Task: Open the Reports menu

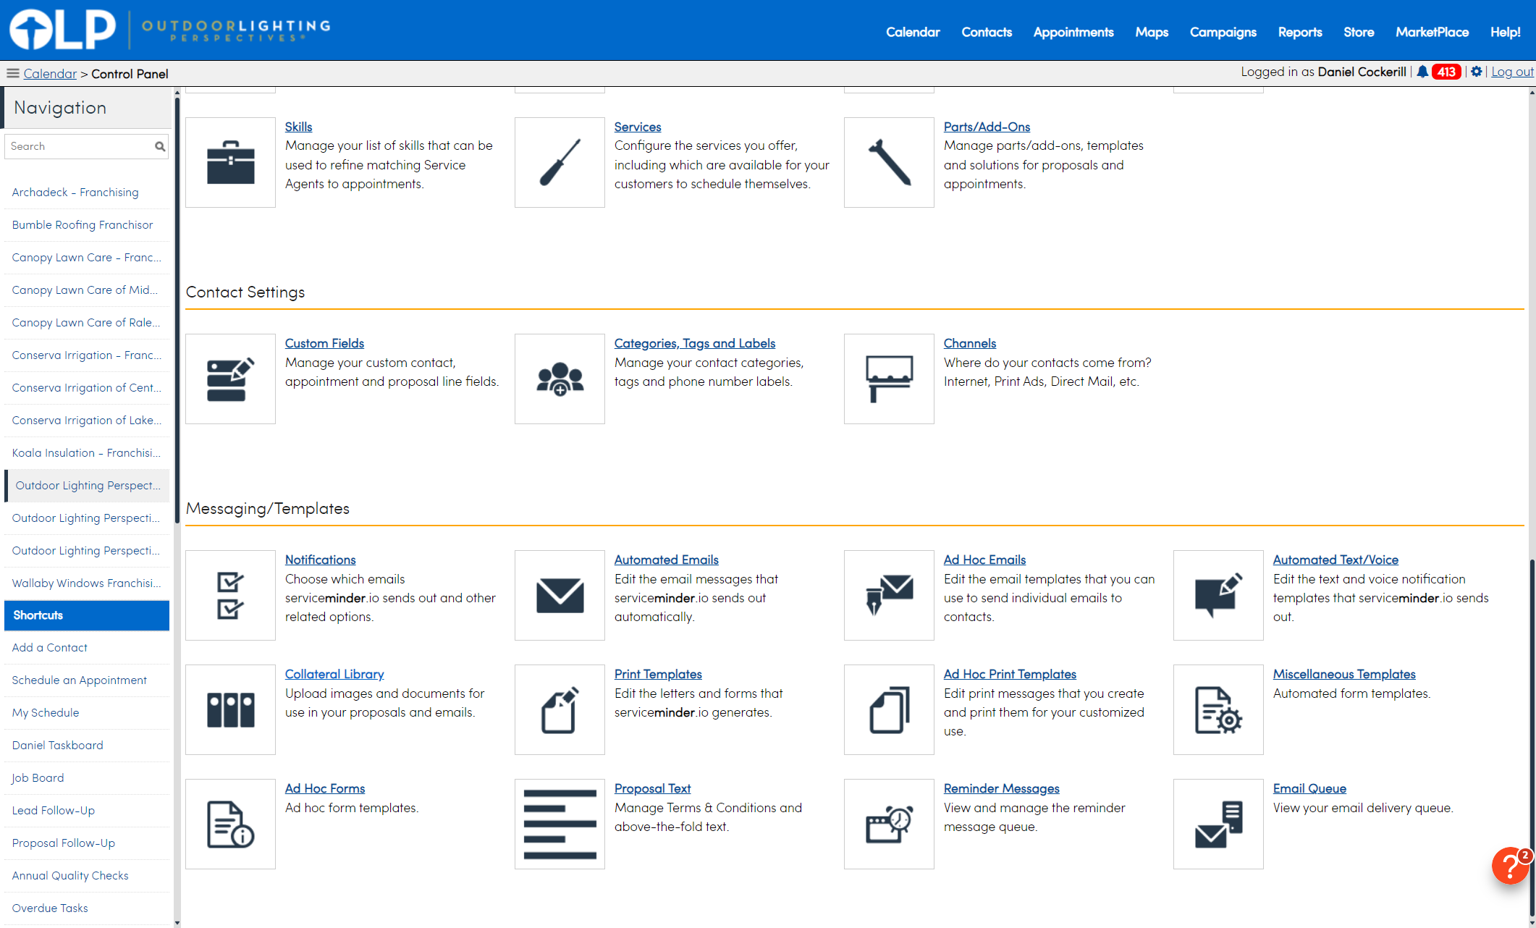Action: tap(1300, 32)
